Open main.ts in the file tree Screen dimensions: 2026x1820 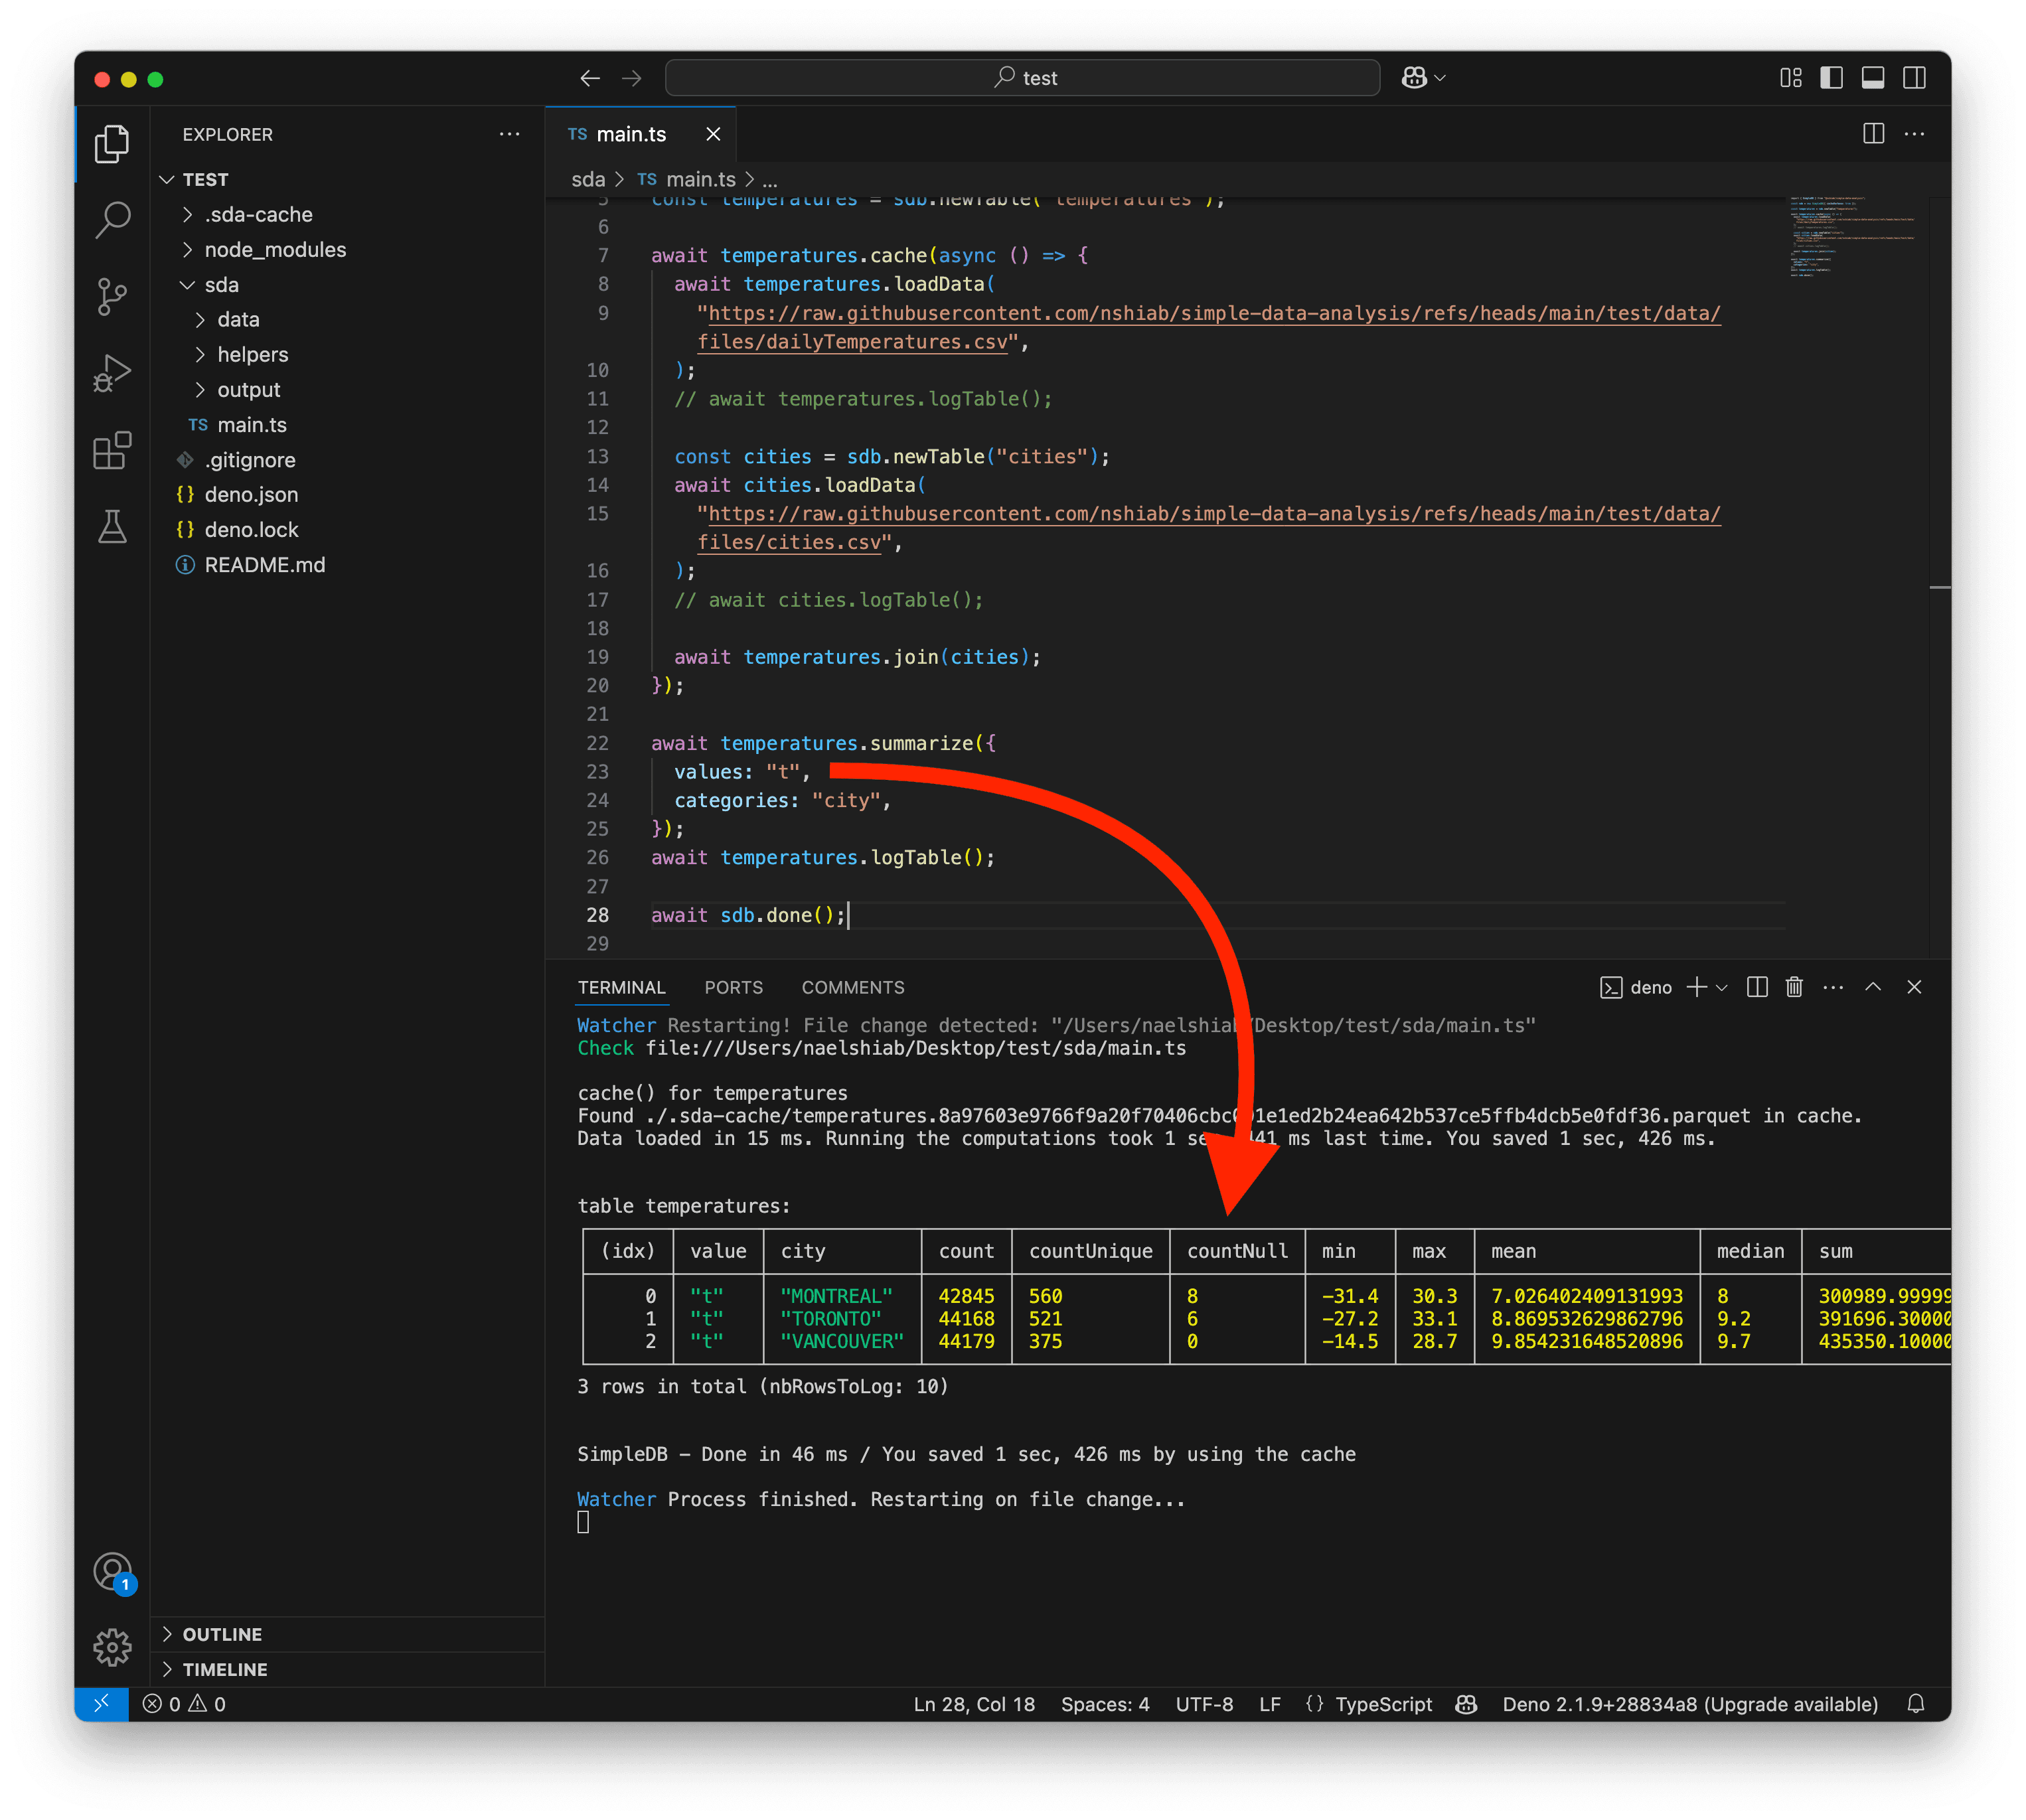point(252,425)
